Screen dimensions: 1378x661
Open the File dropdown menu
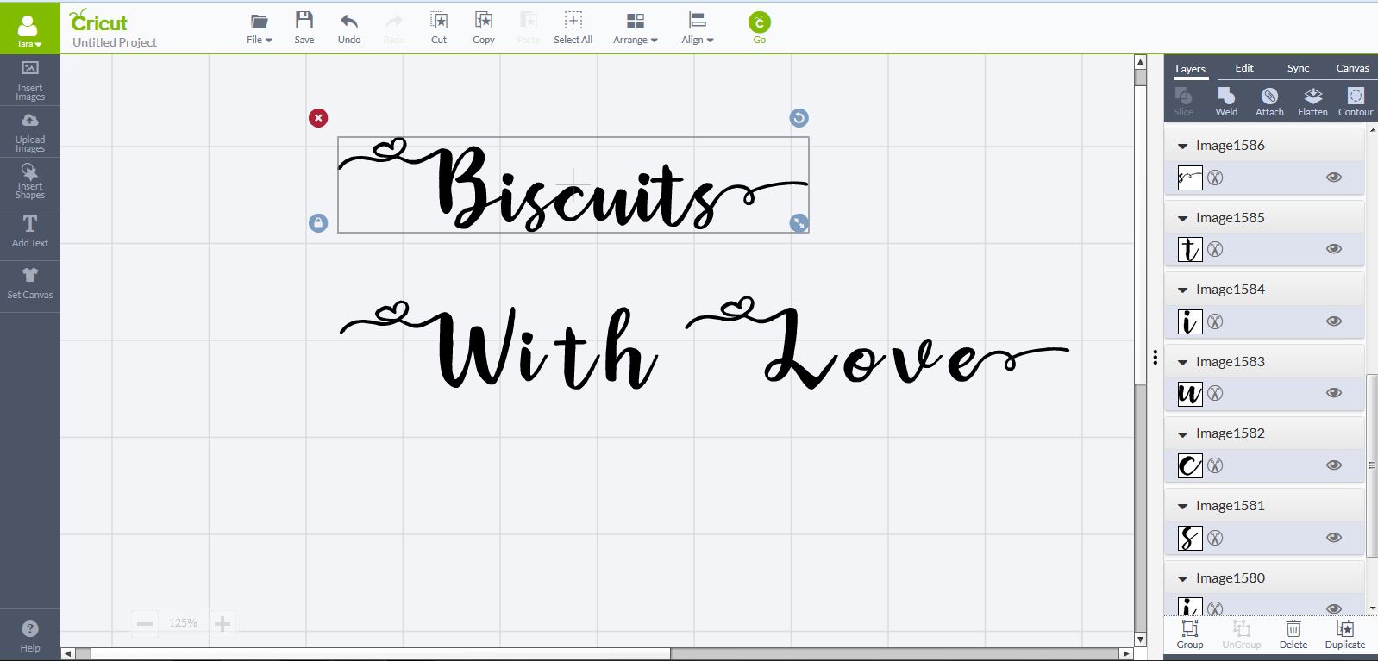[x=260, y=28]
